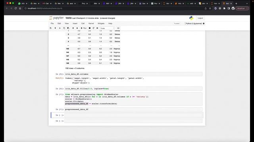Click the share page icon
Image resolution: width=254 pixels, height=142 pixels.
206,8
